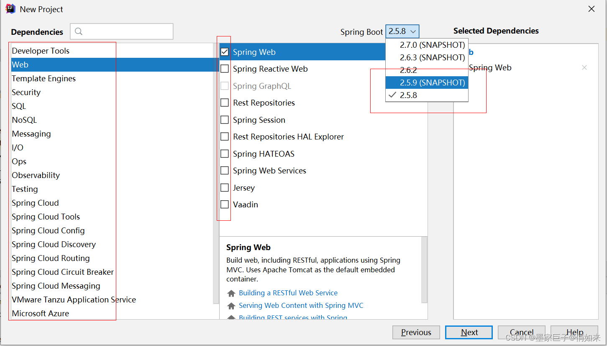
Task: Check the Spring Session dependency
Action: (x=225, y=120)
